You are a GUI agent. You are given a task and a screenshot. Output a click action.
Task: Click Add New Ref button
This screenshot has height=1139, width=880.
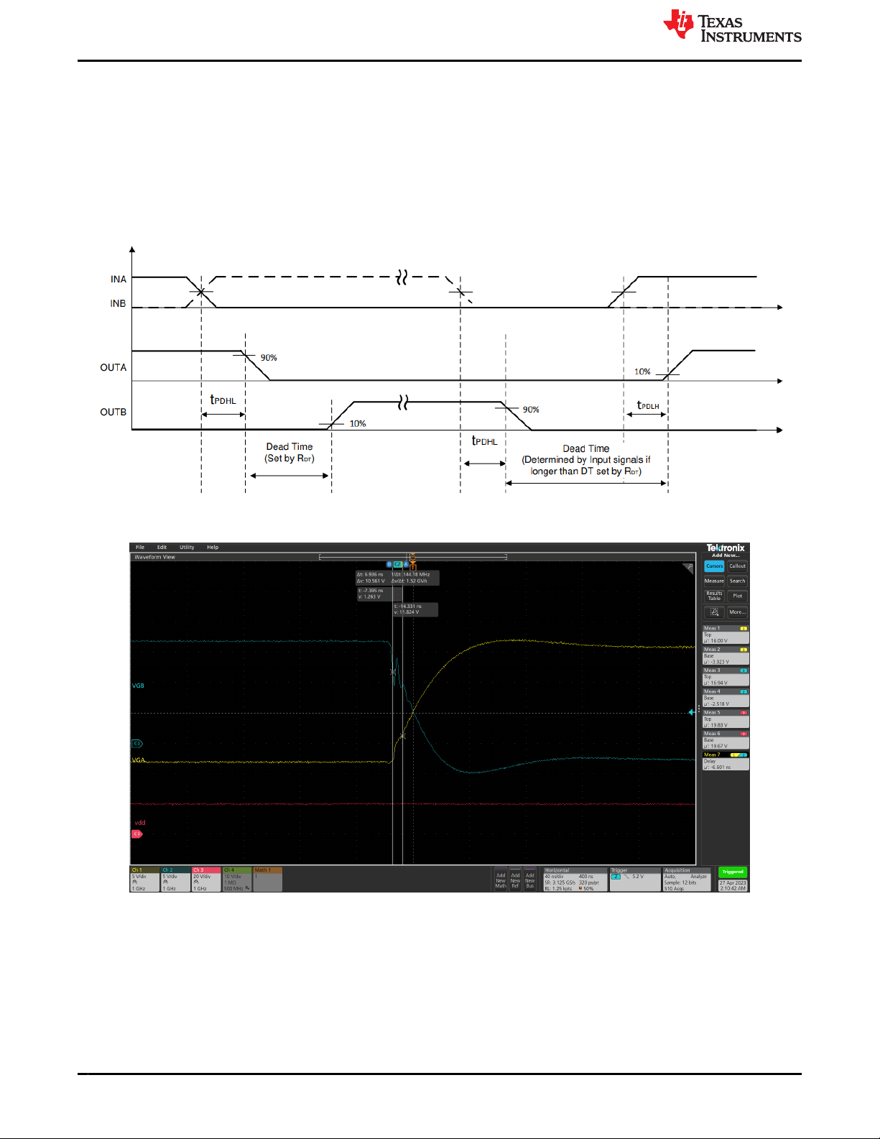(x=515, y=880)
